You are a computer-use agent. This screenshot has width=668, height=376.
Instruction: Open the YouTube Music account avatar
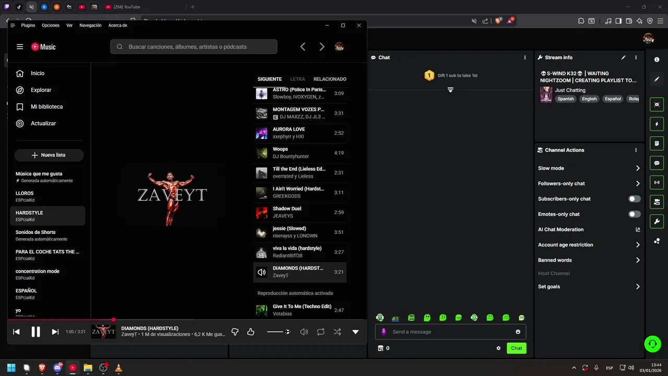click(339, 46)
